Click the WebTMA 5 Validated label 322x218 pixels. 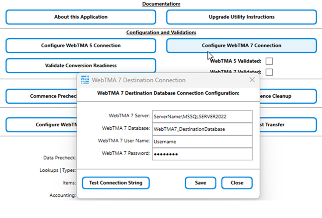(236, 61)
